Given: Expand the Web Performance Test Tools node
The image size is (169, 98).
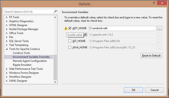Looking at the screenshot, I should [x=7, y=69].
